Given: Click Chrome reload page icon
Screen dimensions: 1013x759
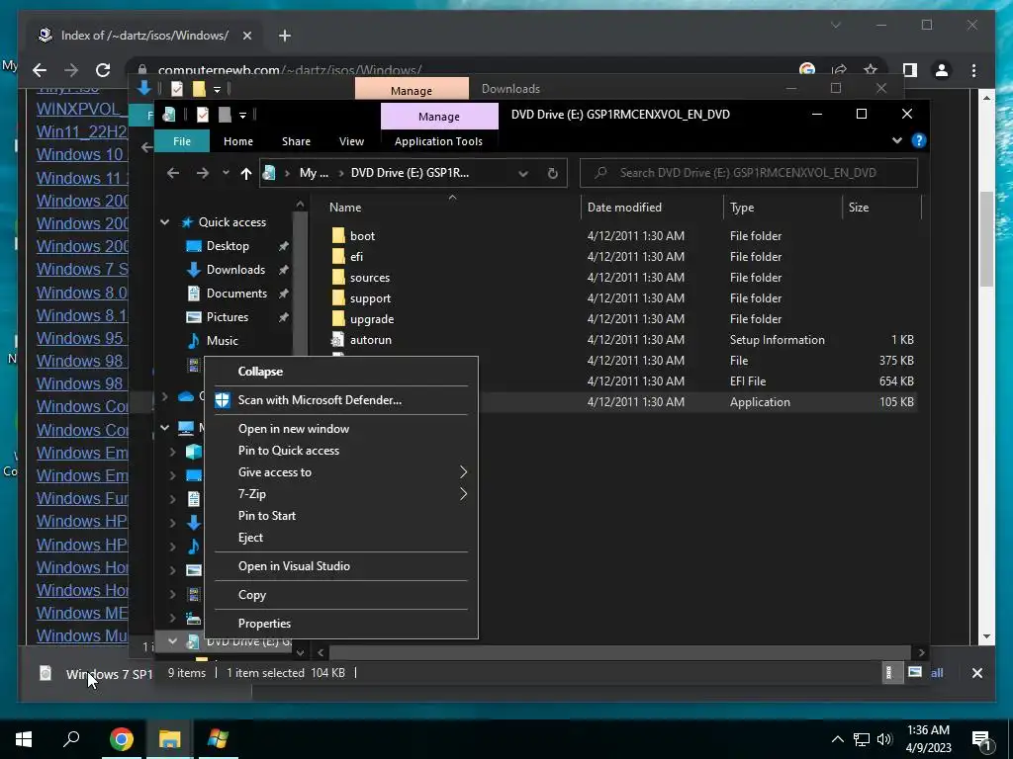Looking at the screenshot, I should point(103,70).
